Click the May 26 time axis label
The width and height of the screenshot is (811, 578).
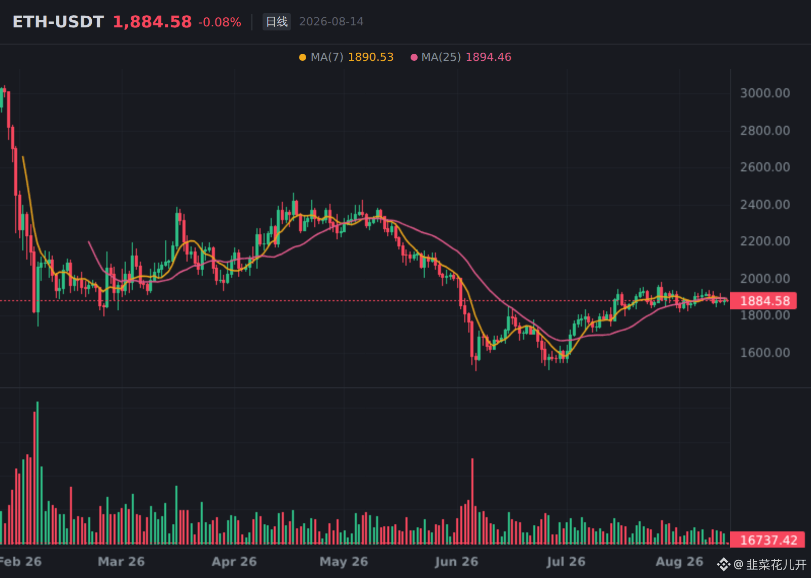click(344, 562)
